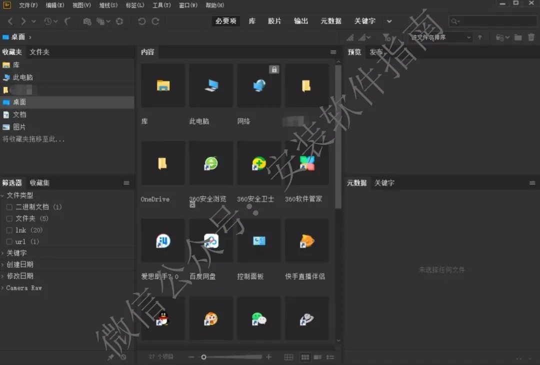Click thumbnail size slider handle
Viewport: 540px width, 365px height.
204,357
